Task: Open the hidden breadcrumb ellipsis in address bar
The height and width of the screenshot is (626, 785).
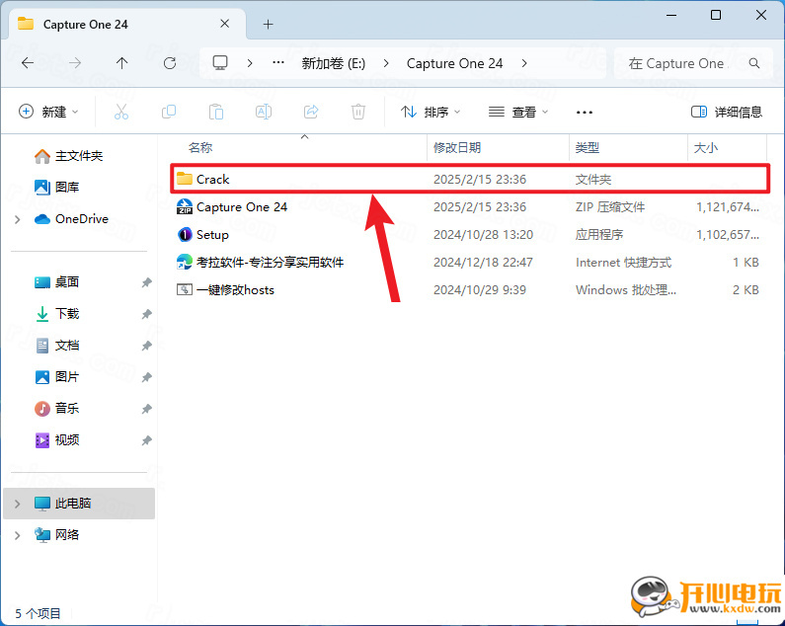Action: (278, 63)
